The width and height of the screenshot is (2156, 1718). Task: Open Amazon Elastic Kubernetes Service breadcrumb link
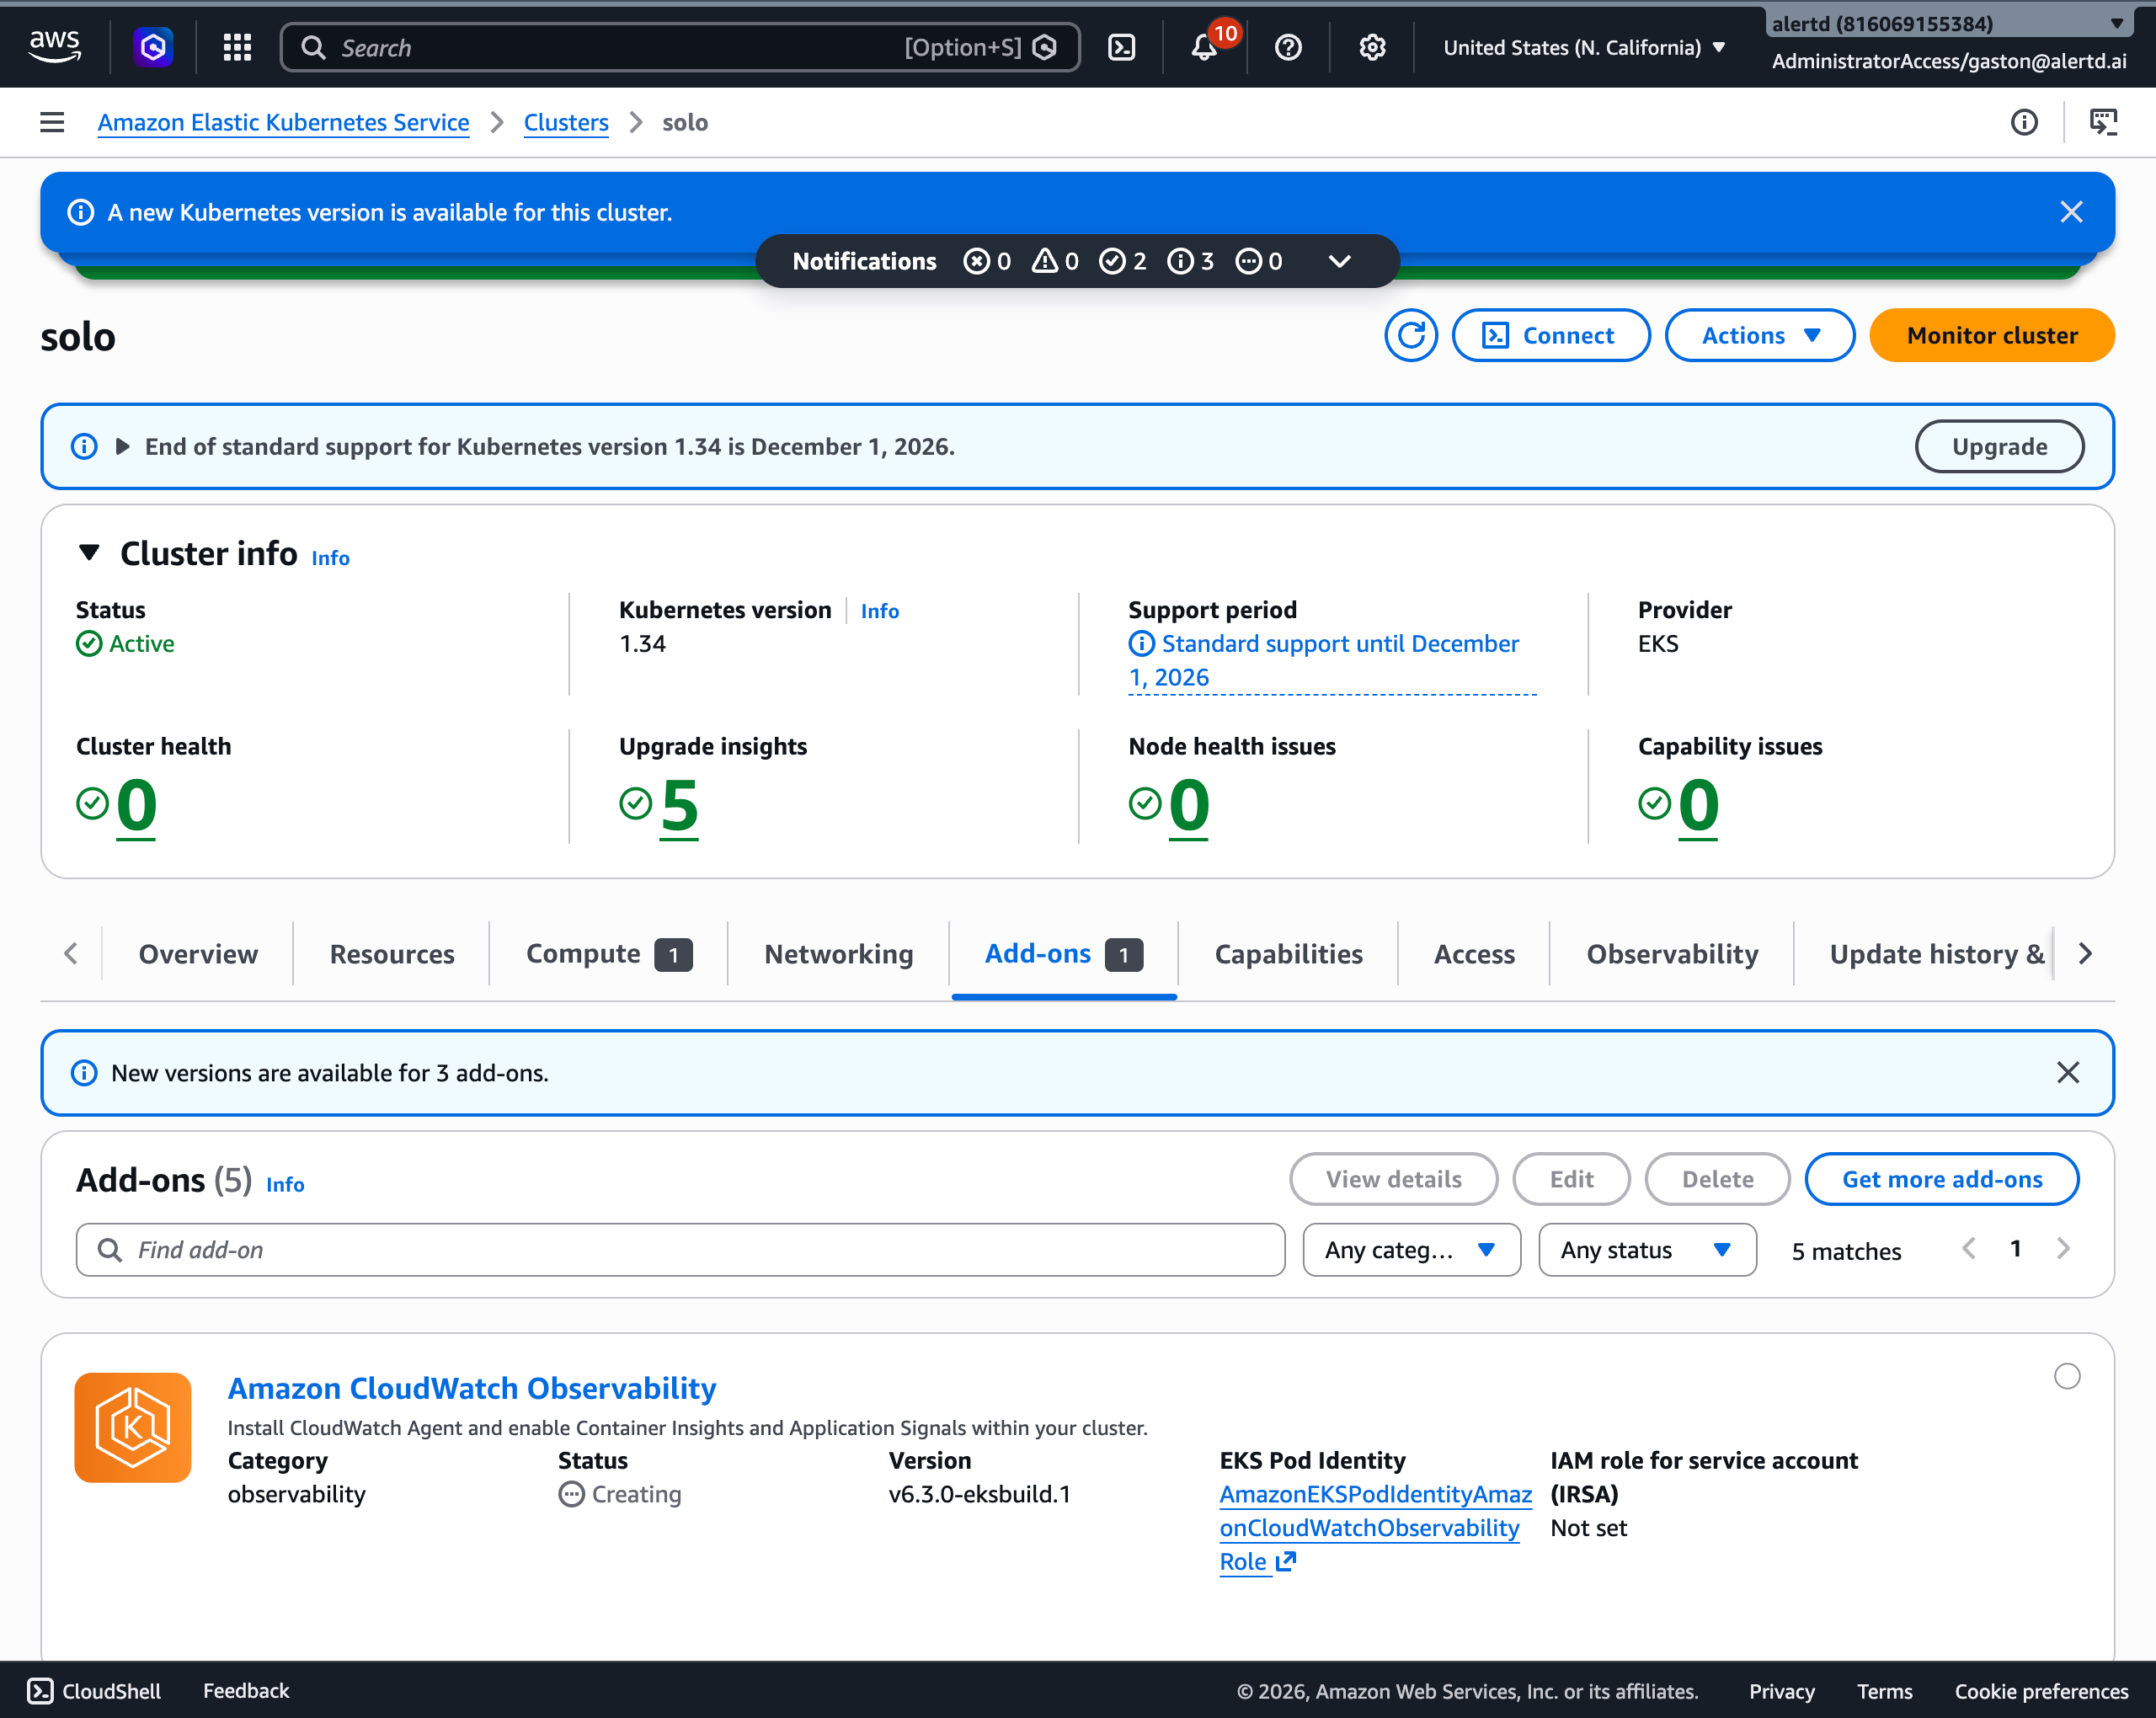[x=283, y=122]
